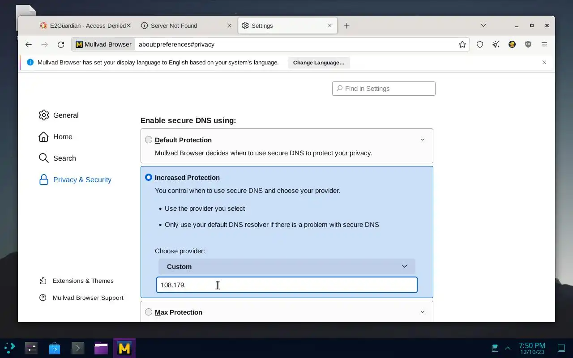Click the Mullvad Browser taskbar icon

point(124,348)
